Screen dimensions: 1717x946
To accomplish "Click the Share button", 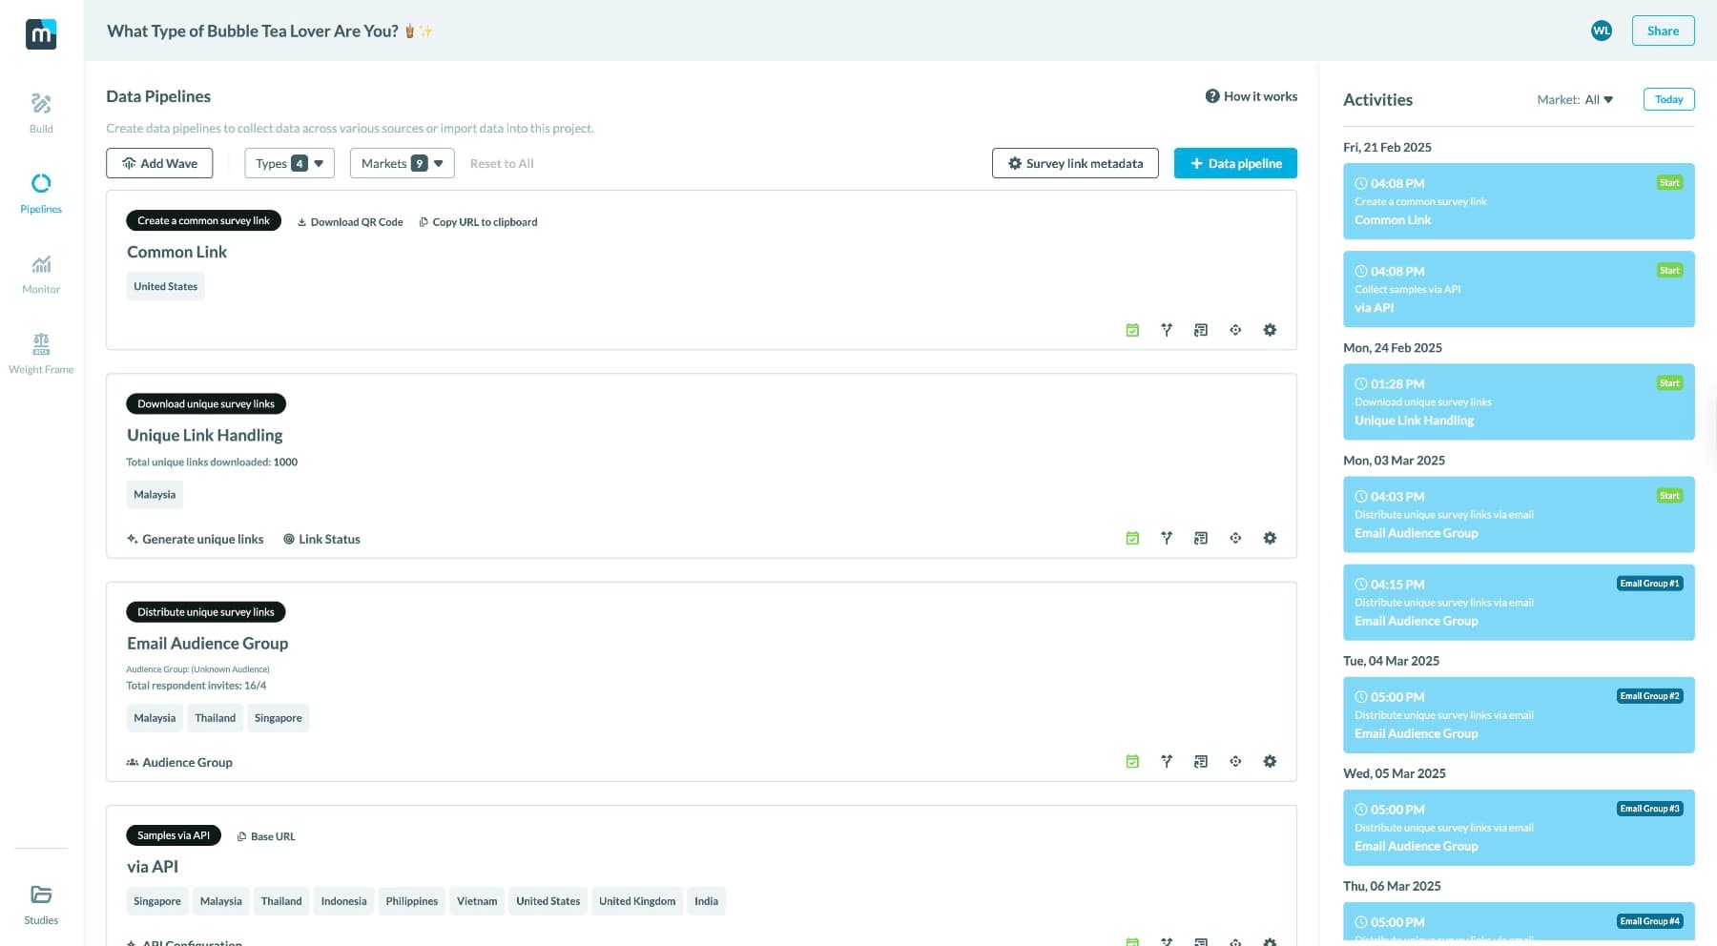I will [x=1663, y=31].
